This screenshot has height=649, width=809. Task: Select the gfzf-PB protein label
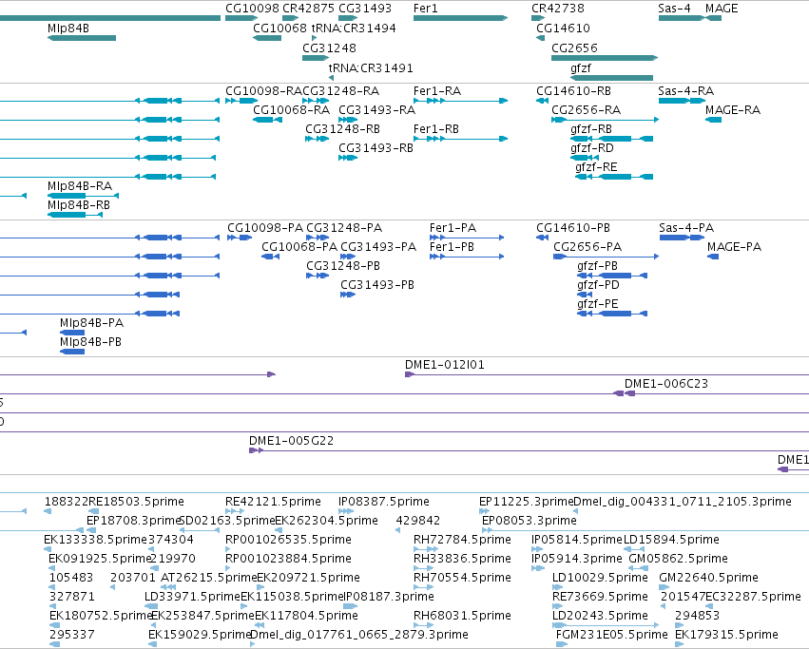(597, 266)
